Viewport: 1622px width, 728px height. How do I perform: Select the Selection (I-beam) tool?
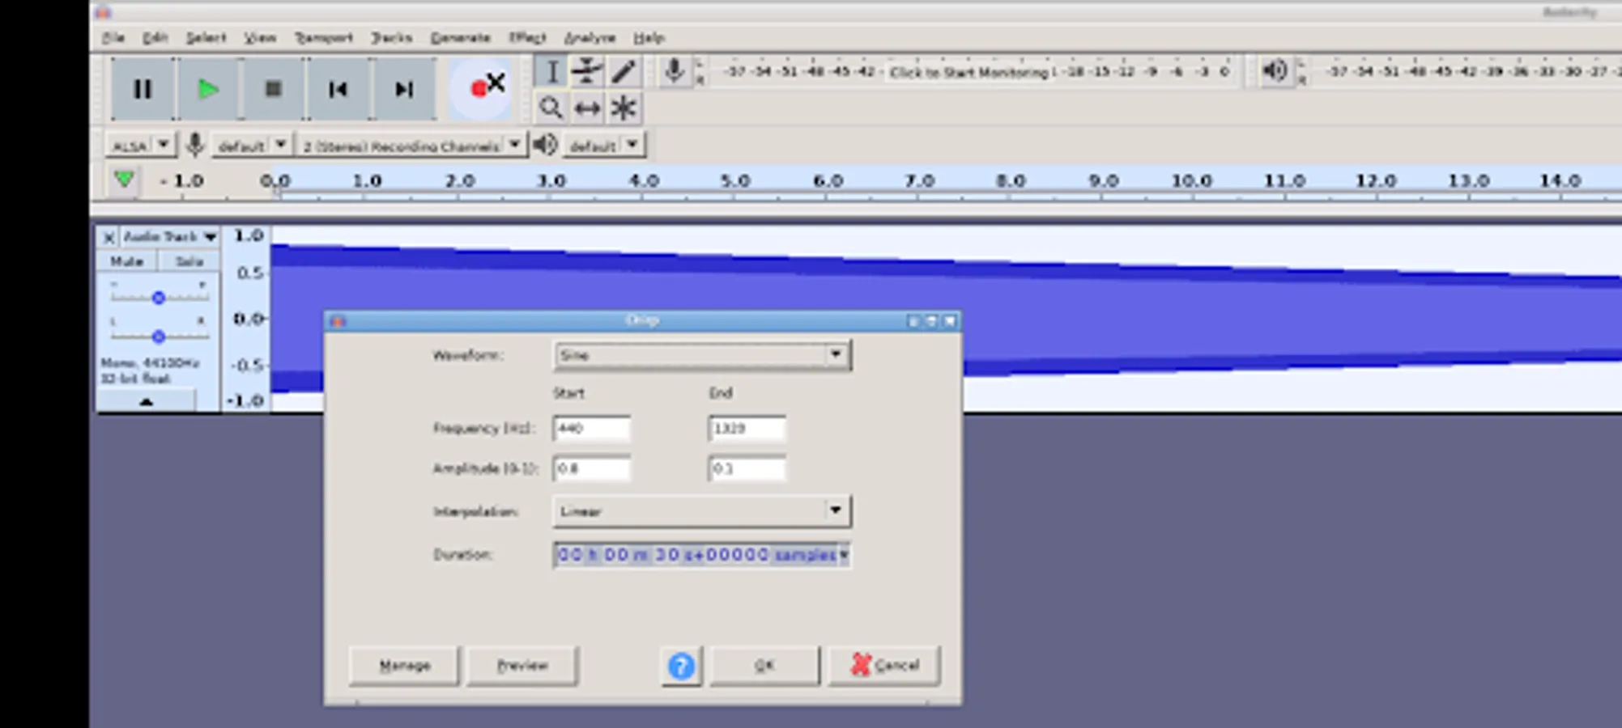tap(551, 71)
